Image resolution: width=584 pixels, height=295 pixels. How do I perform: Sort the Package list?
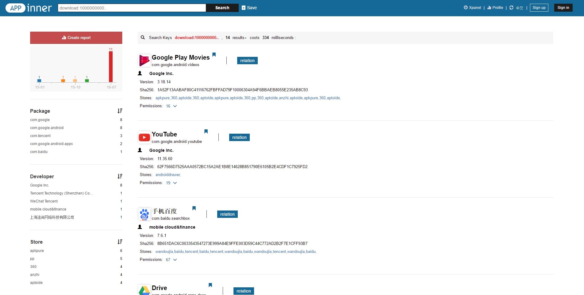tap(120, 111)
